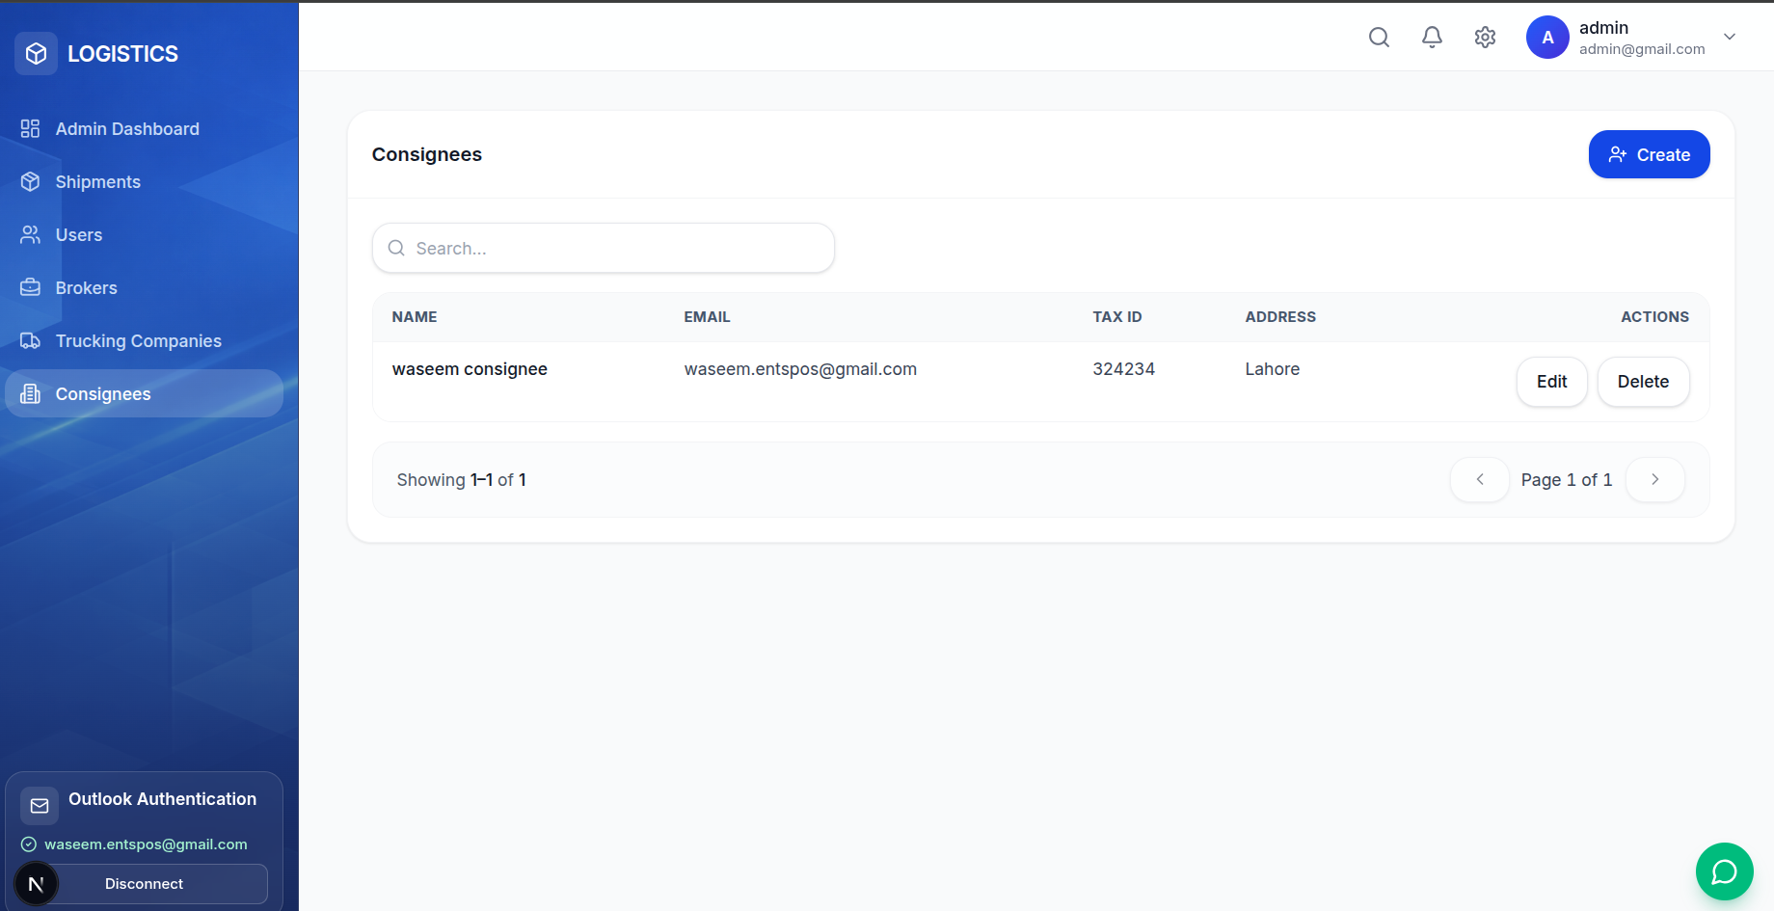1774x911 pixels.
Task: Click the Outlook mail envelope icon
Action: pos(40,806)
